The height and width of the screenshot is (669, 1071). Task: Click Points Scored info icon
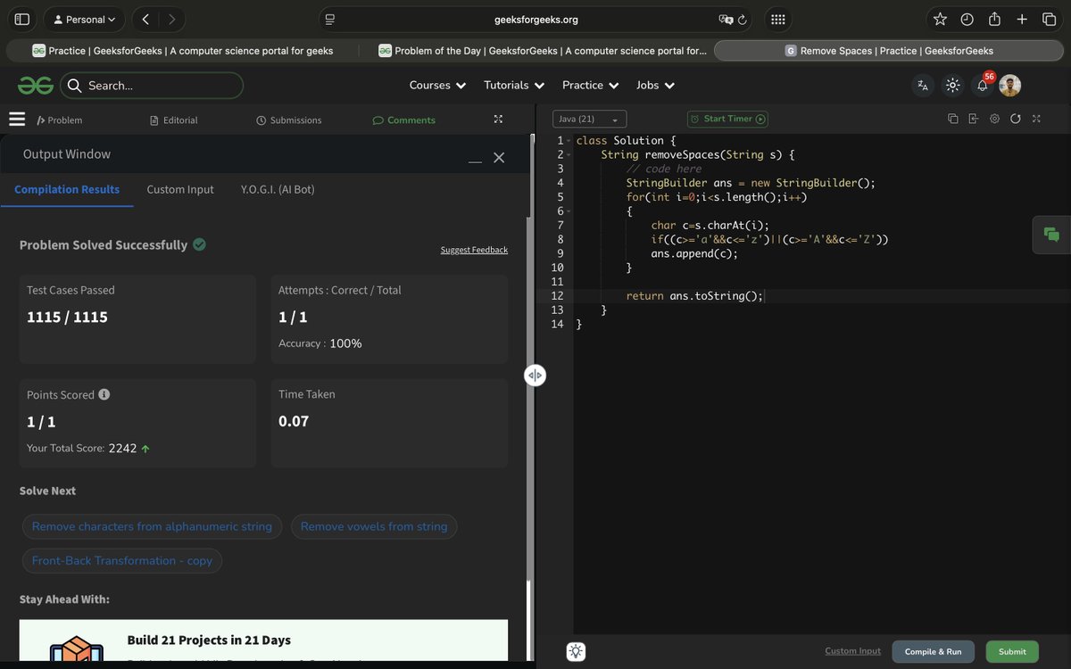104,394
